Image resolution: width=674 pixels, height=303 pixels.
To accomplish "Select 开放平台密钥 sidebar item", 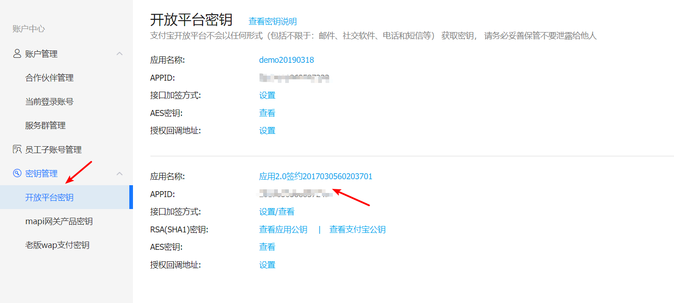I will [x=66, y=197].
